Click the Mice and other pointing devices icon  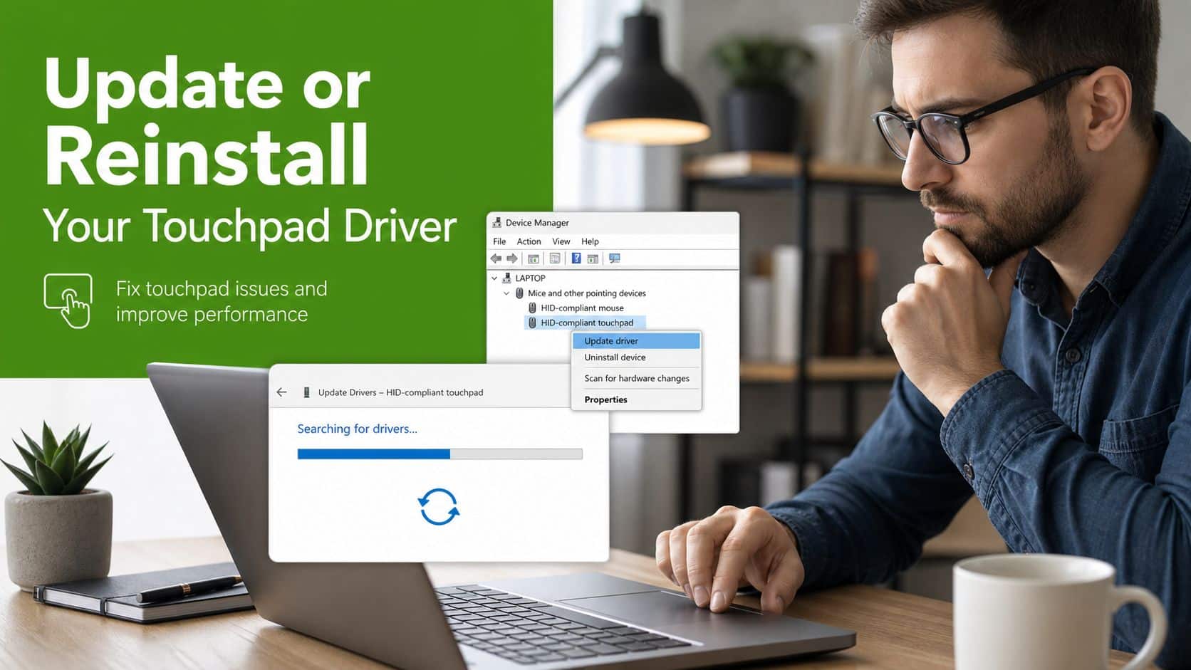[x=519, y=293]
